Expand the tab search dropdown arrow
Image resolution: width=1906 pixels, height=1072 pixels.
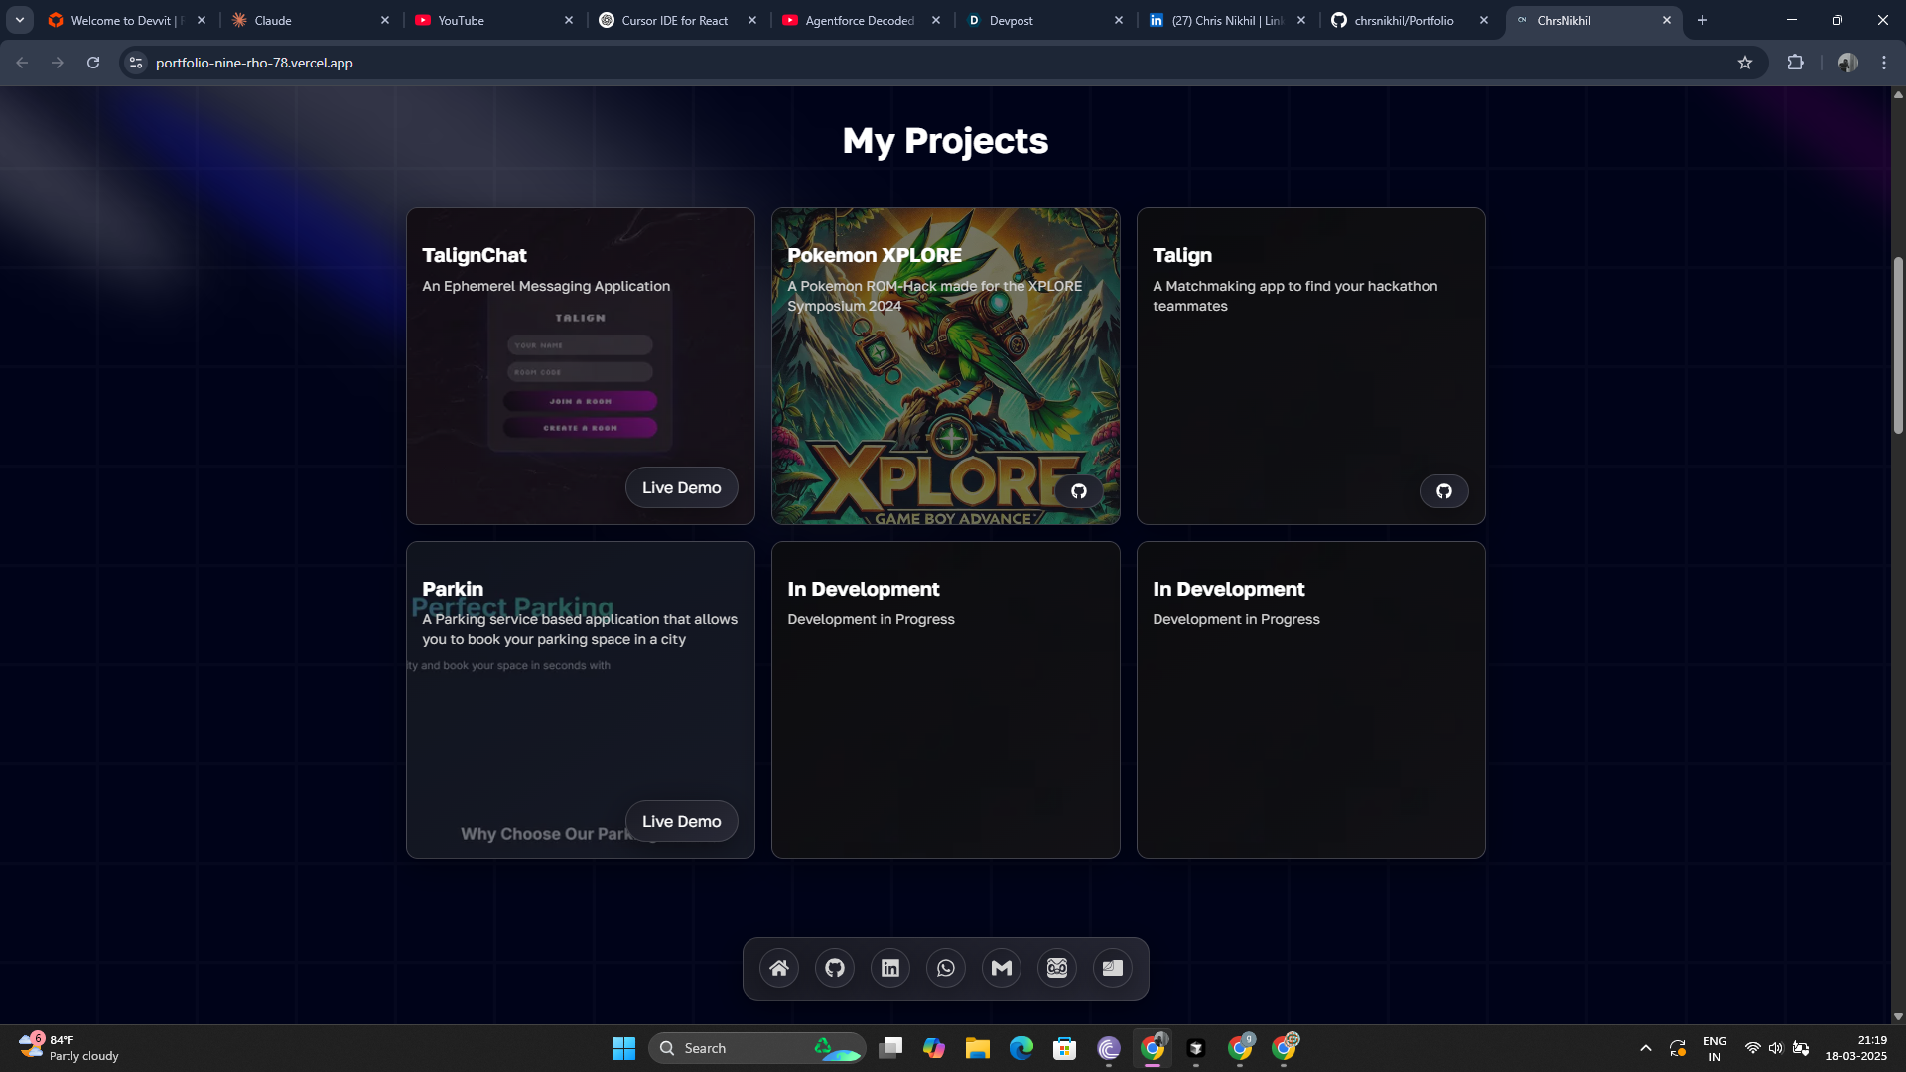[x=20, y=20]
